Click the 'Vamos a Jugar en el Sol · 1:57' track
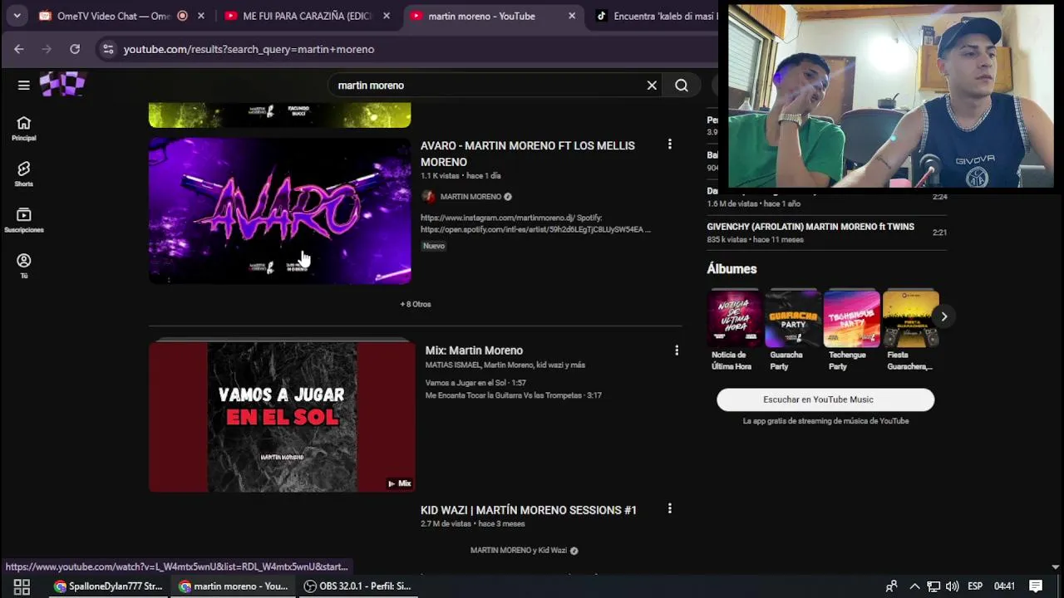The height and width of the screenshot is (598, 1064). click(x=475, y=383)
